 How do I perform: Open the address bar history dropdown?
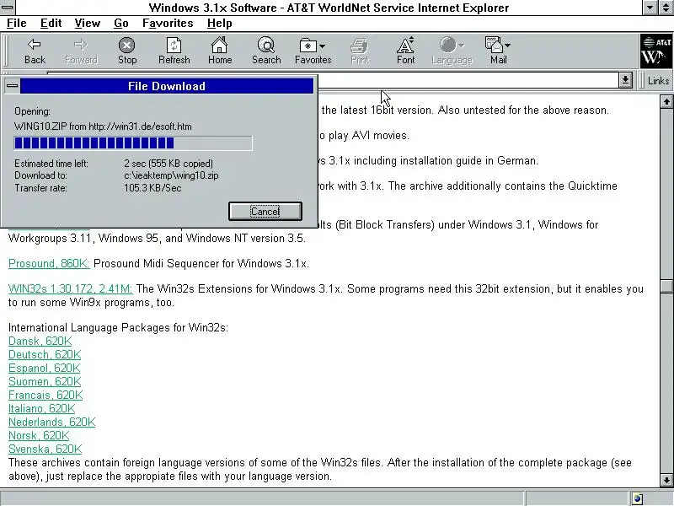point(625,80)
